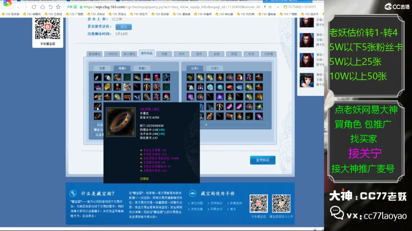
Task: Open the 常见问题 help link
Action: [197, 203]
